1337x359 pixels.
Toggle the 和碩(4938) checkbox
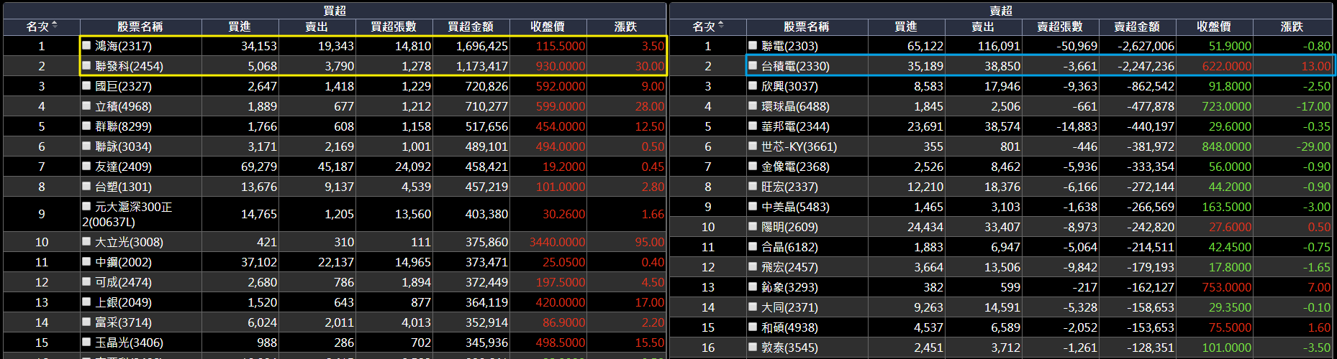click(x=753, y=327)
